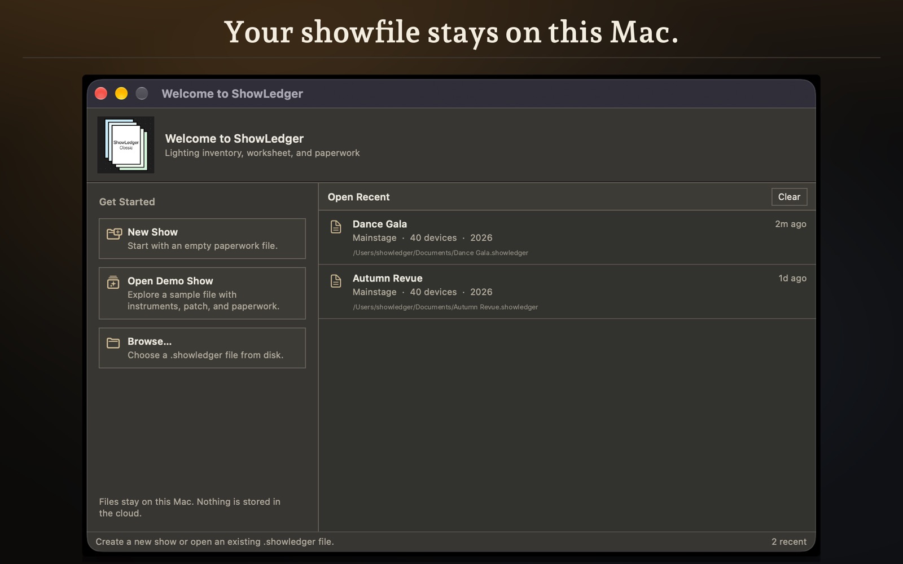Choose Browse… to pick a file
The image size is (903, 564).
click(x=202, y=348)
